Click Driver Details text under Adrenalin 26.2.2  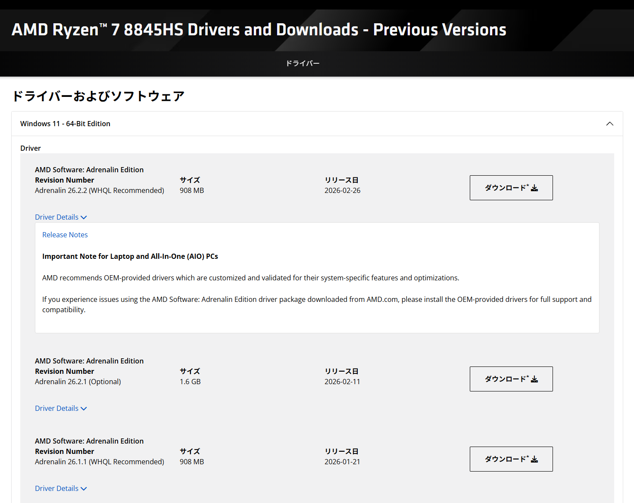coord(56,217)
